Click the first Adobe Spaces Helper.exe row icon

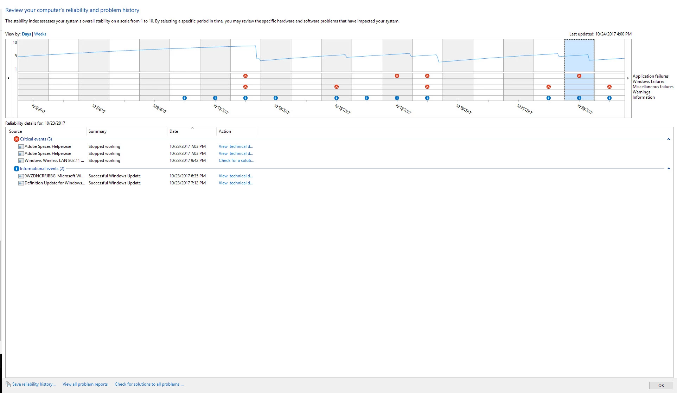click(x=21, y=146)
